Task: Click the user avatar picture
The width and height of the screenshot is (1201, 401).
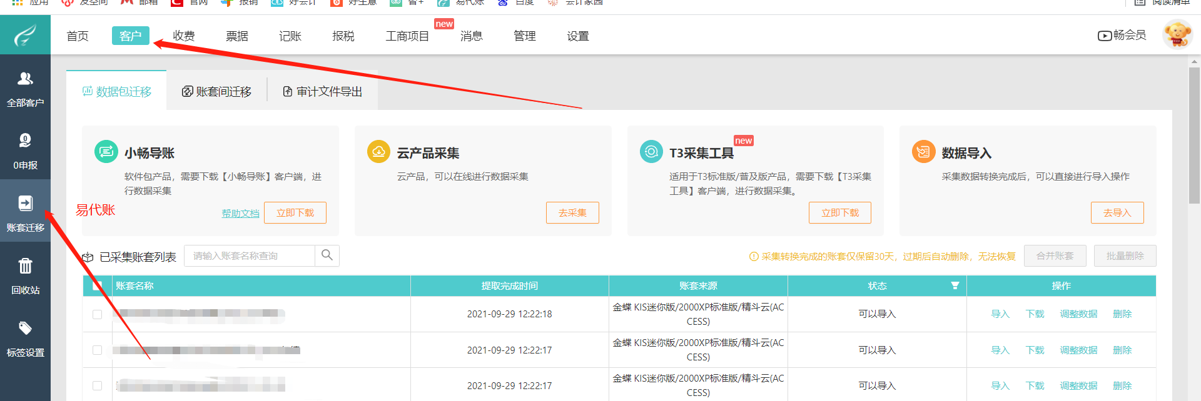Action: pos(1177,35)
